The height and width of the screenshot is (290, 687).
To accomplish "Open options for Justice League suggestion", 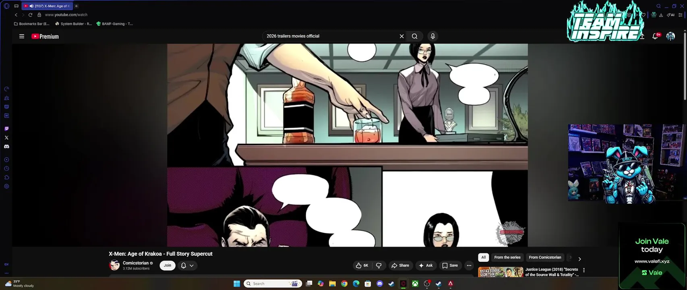I will [x=584, y=270].
